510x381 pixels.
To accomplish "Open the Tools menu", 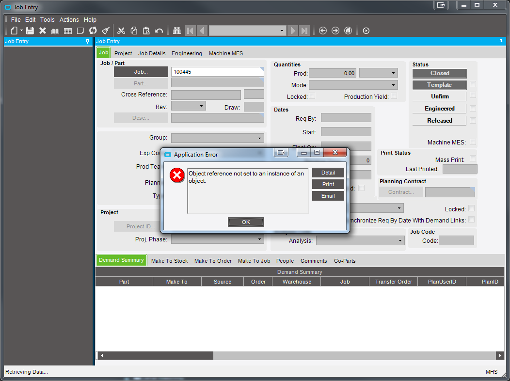I will [x=48, y=19].
